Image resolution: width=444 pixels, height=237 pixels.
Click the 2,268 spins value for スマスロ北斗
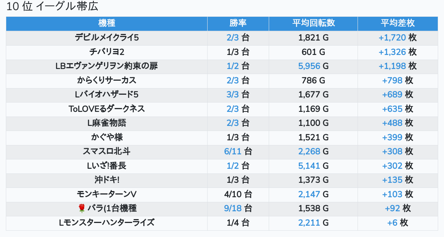309,151
